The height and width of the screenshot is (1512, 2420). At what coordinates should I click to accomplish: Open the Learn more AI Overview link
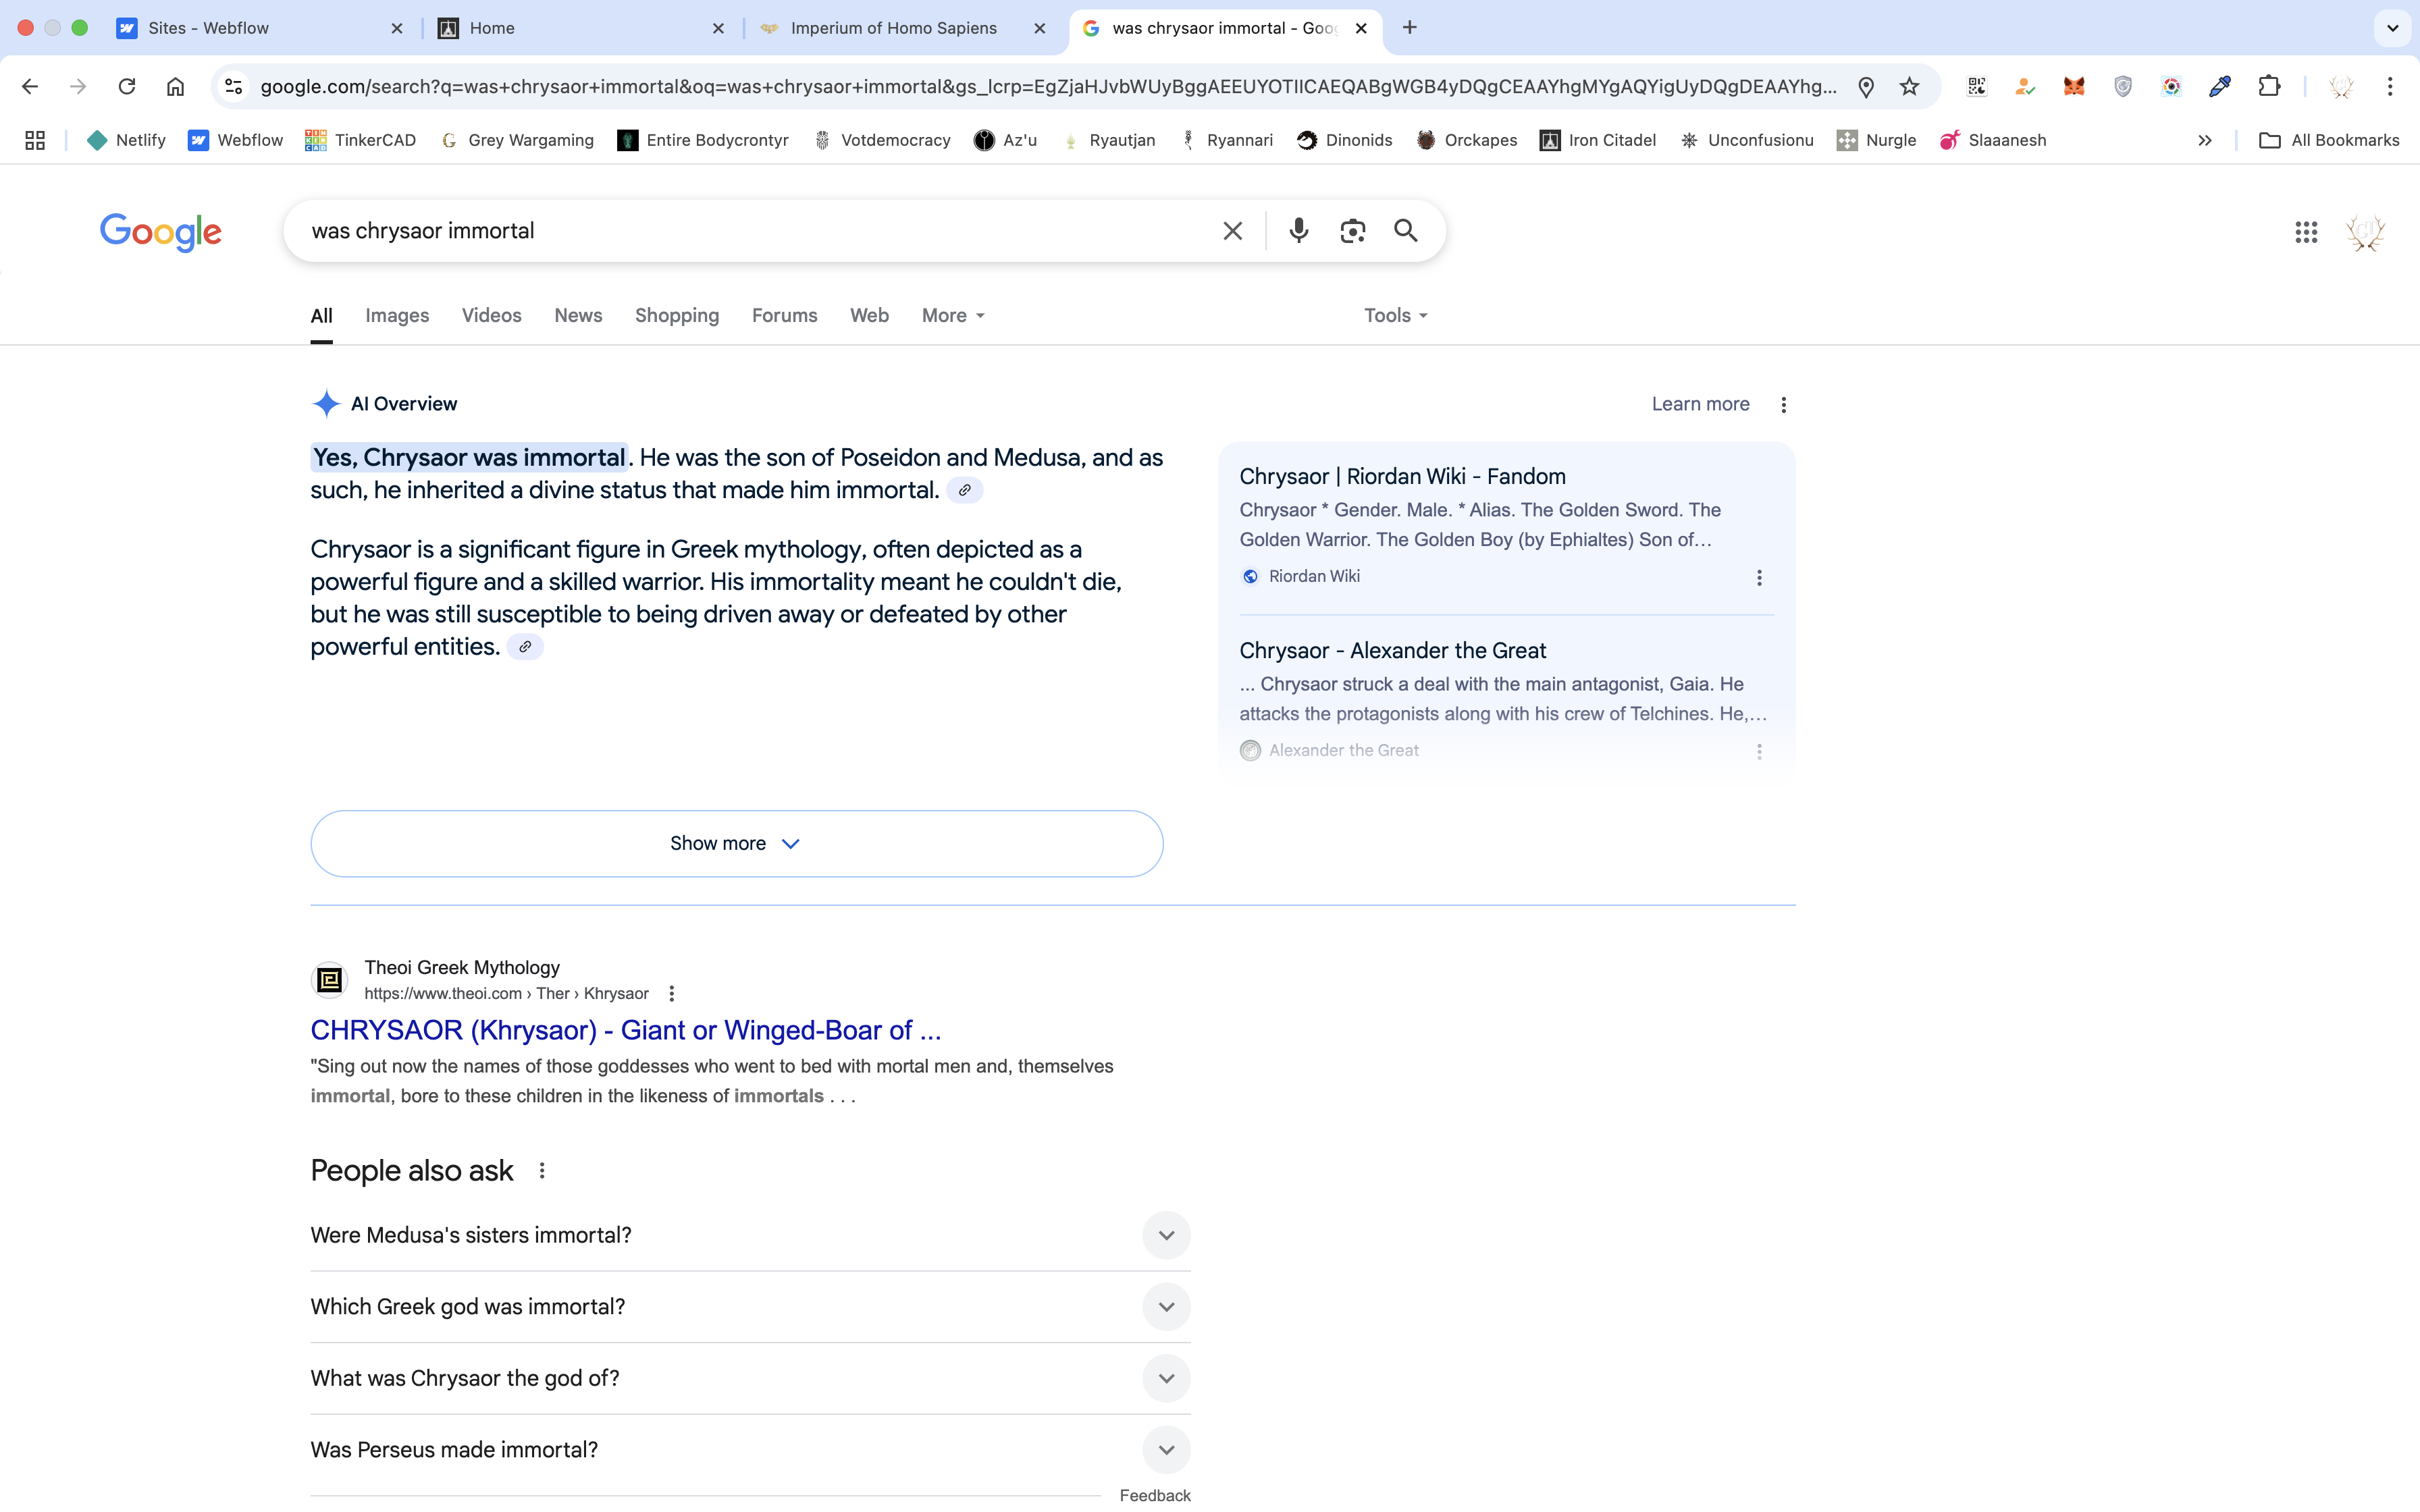pyautogui.click(x=1700, y=404)
